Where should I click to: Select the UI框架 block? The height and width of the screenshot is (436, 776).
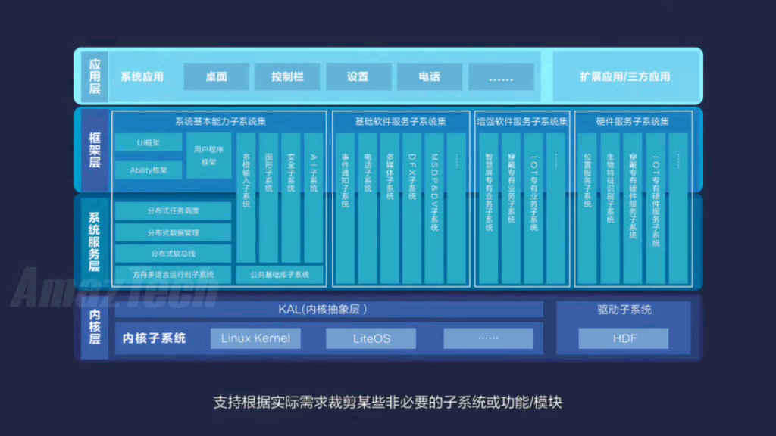pyautogui.click(x=149, y=142)
